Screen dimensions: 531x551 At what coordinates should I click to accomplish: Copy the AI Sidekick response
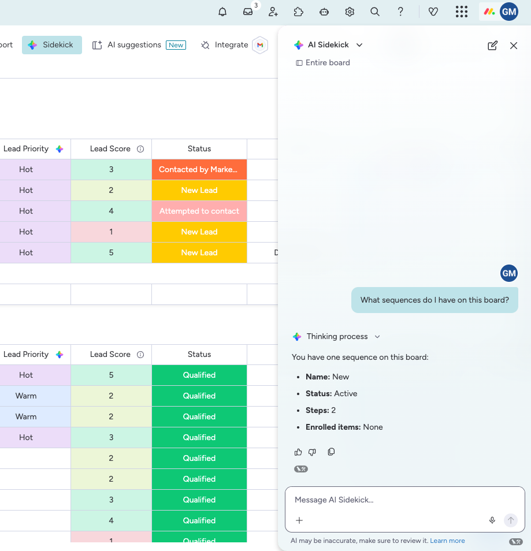(x=331, y=452)
